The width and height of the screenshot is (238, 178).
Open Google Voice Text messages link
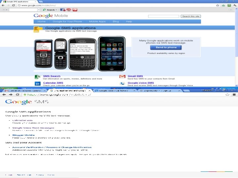coord(33,128)
